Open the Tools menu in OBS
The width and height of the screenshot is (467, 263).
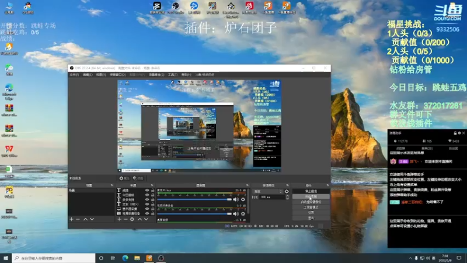pos(173,75)
